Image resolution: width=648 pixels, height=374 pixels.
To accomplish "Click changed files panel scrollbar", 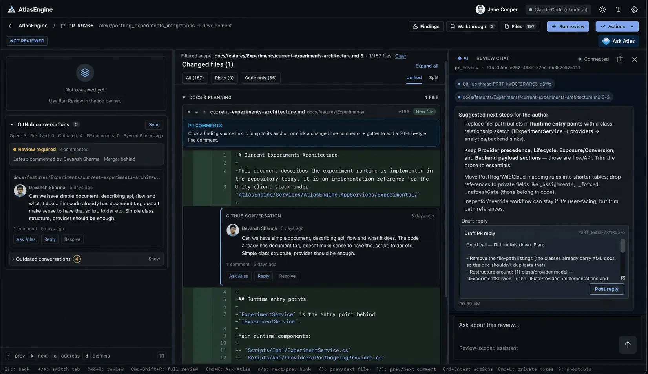I will (x=445, y=179).
